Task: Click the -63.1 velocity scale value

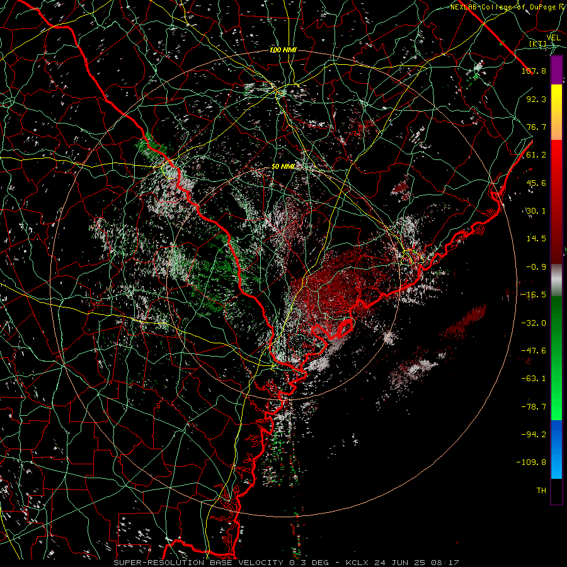Action: click(534, 379)
